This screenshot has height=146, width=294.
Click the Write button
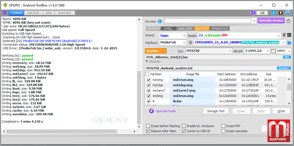pyautogui.click(x=281, y=111)
